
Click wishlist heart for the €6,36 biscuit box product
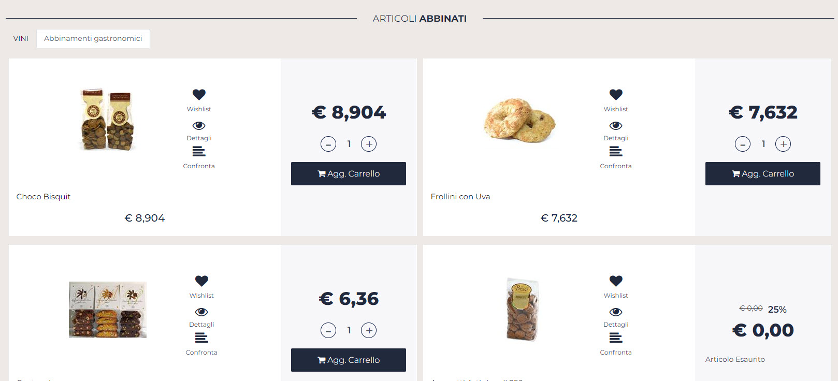coord(201,281)
